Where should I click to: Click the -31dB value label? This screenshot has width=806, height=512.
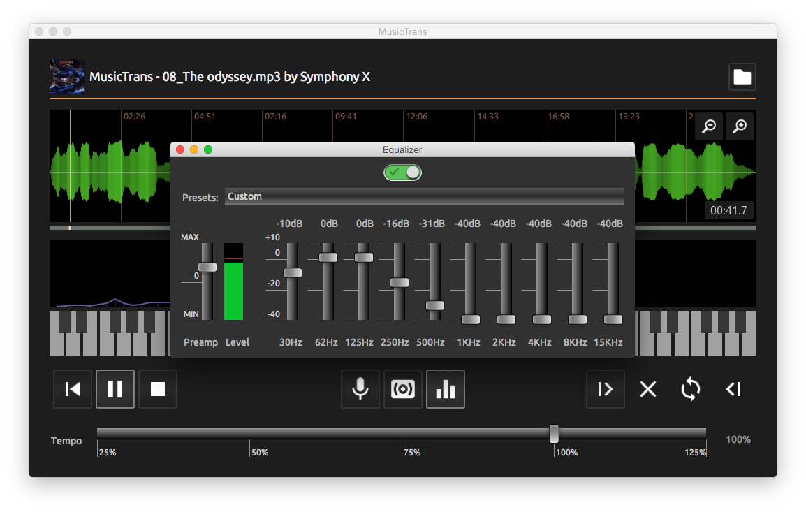click(x=431, y=224)
